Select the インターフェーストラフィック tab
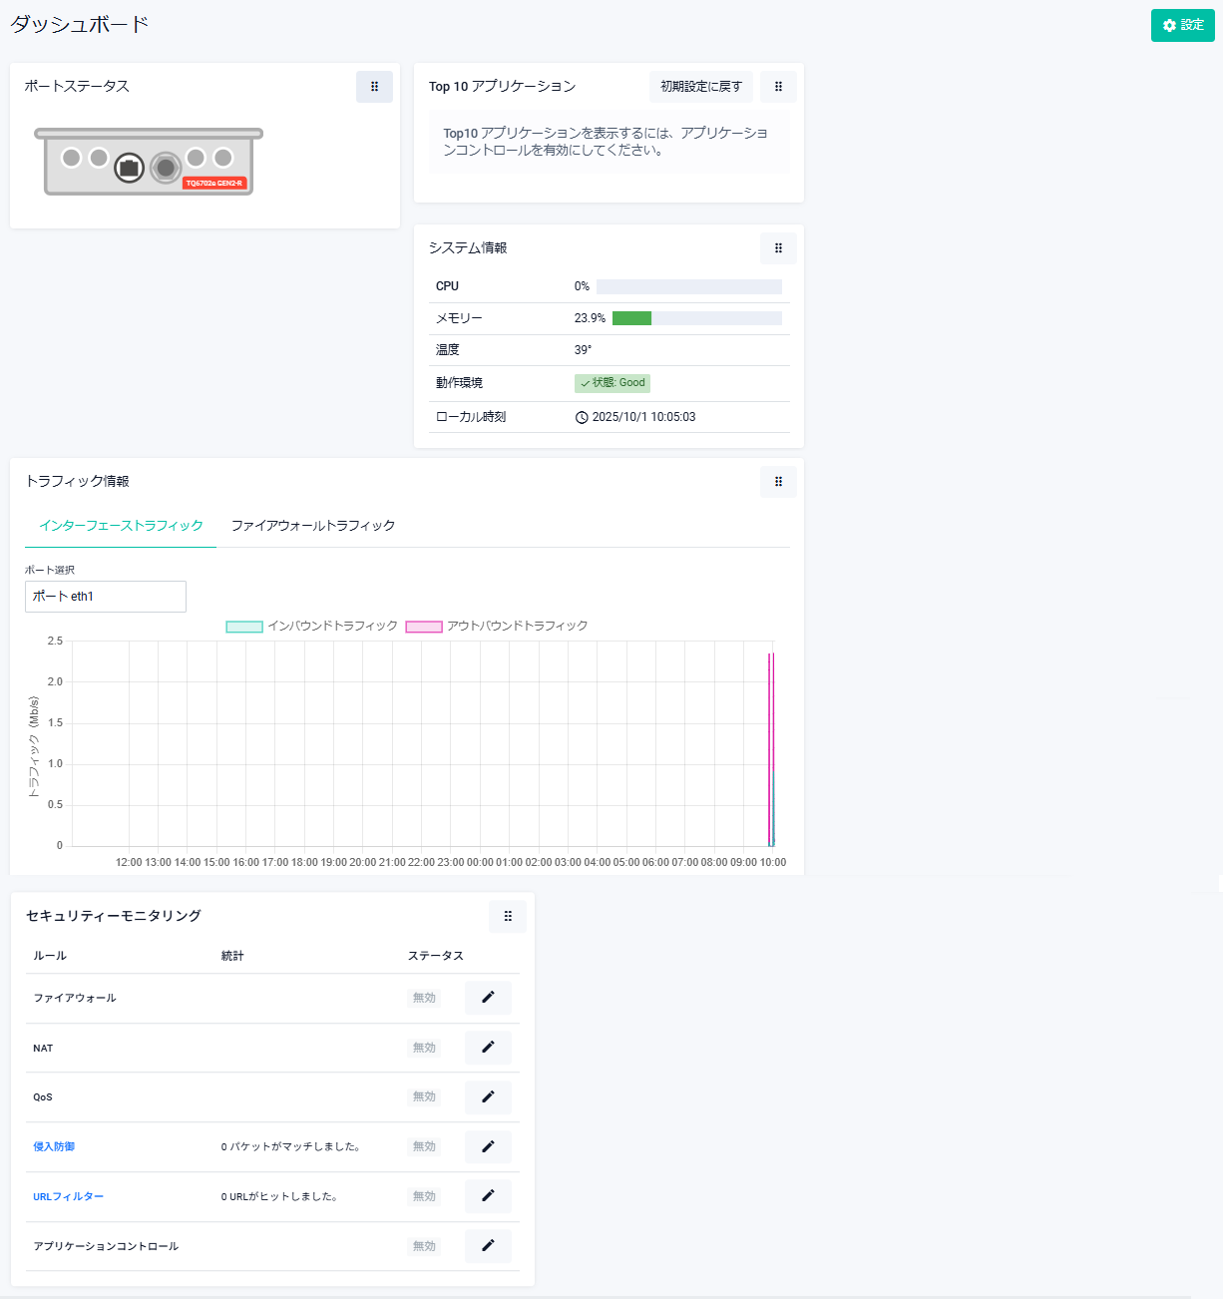Viewport: 1223px width, 1299px height. (121, 526)
